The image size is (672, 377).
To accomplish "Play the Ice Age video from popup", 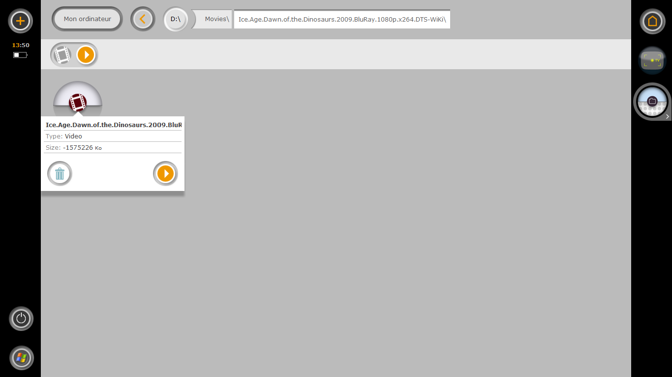I will [165, 173].
